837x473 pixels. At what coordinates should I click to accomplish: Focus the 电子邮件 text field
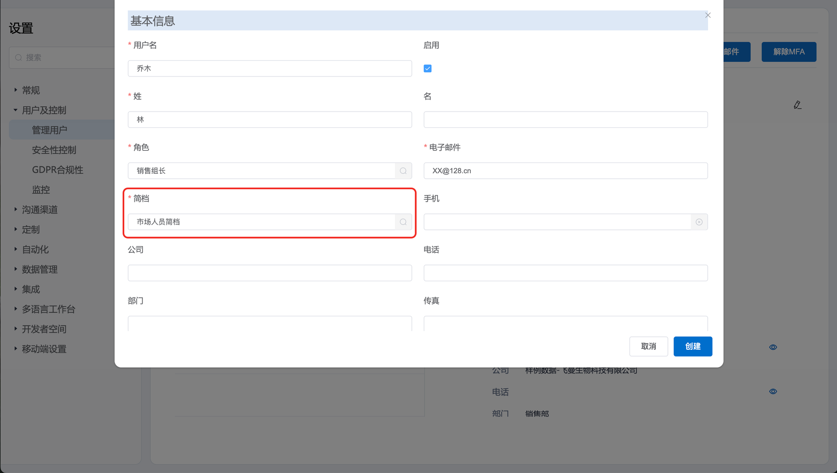(x=565, y=171)
